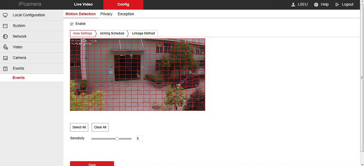
Task: Click the monitor icon beside Local Configuration
Action: click(x=5, y=15)
